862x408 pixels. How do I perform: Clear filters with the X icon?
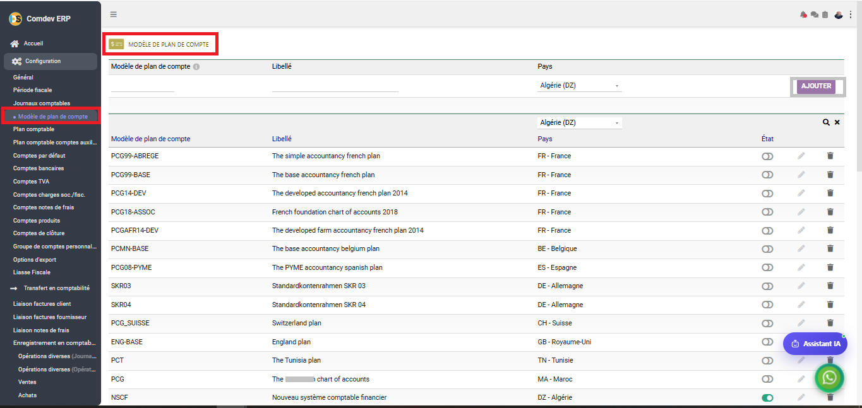[x=837, y=122]
